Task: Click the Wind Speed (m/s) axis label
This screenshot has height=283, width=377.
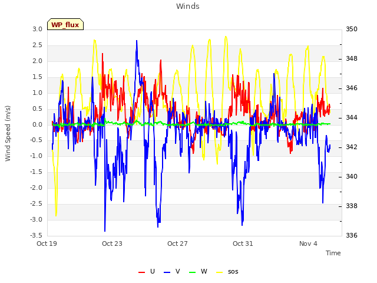Action: (8, 133)
